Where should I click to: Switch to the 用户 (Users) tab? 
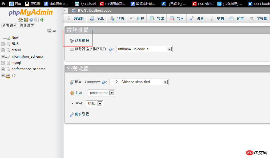click(137, 18)
